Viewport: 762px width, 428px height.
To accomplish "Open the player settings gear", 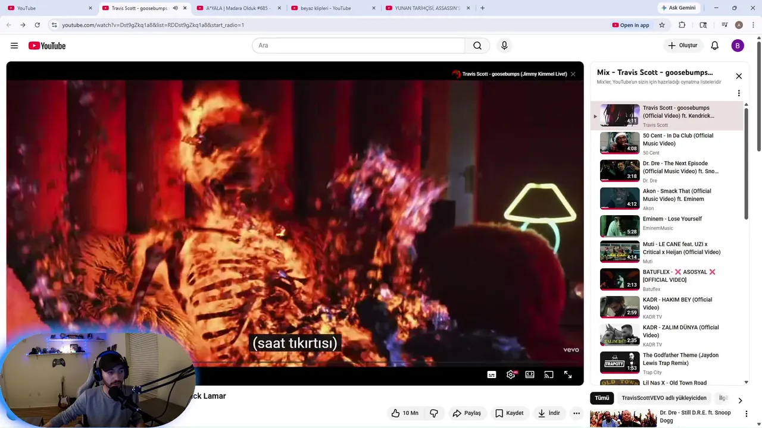I will (511, 374).
